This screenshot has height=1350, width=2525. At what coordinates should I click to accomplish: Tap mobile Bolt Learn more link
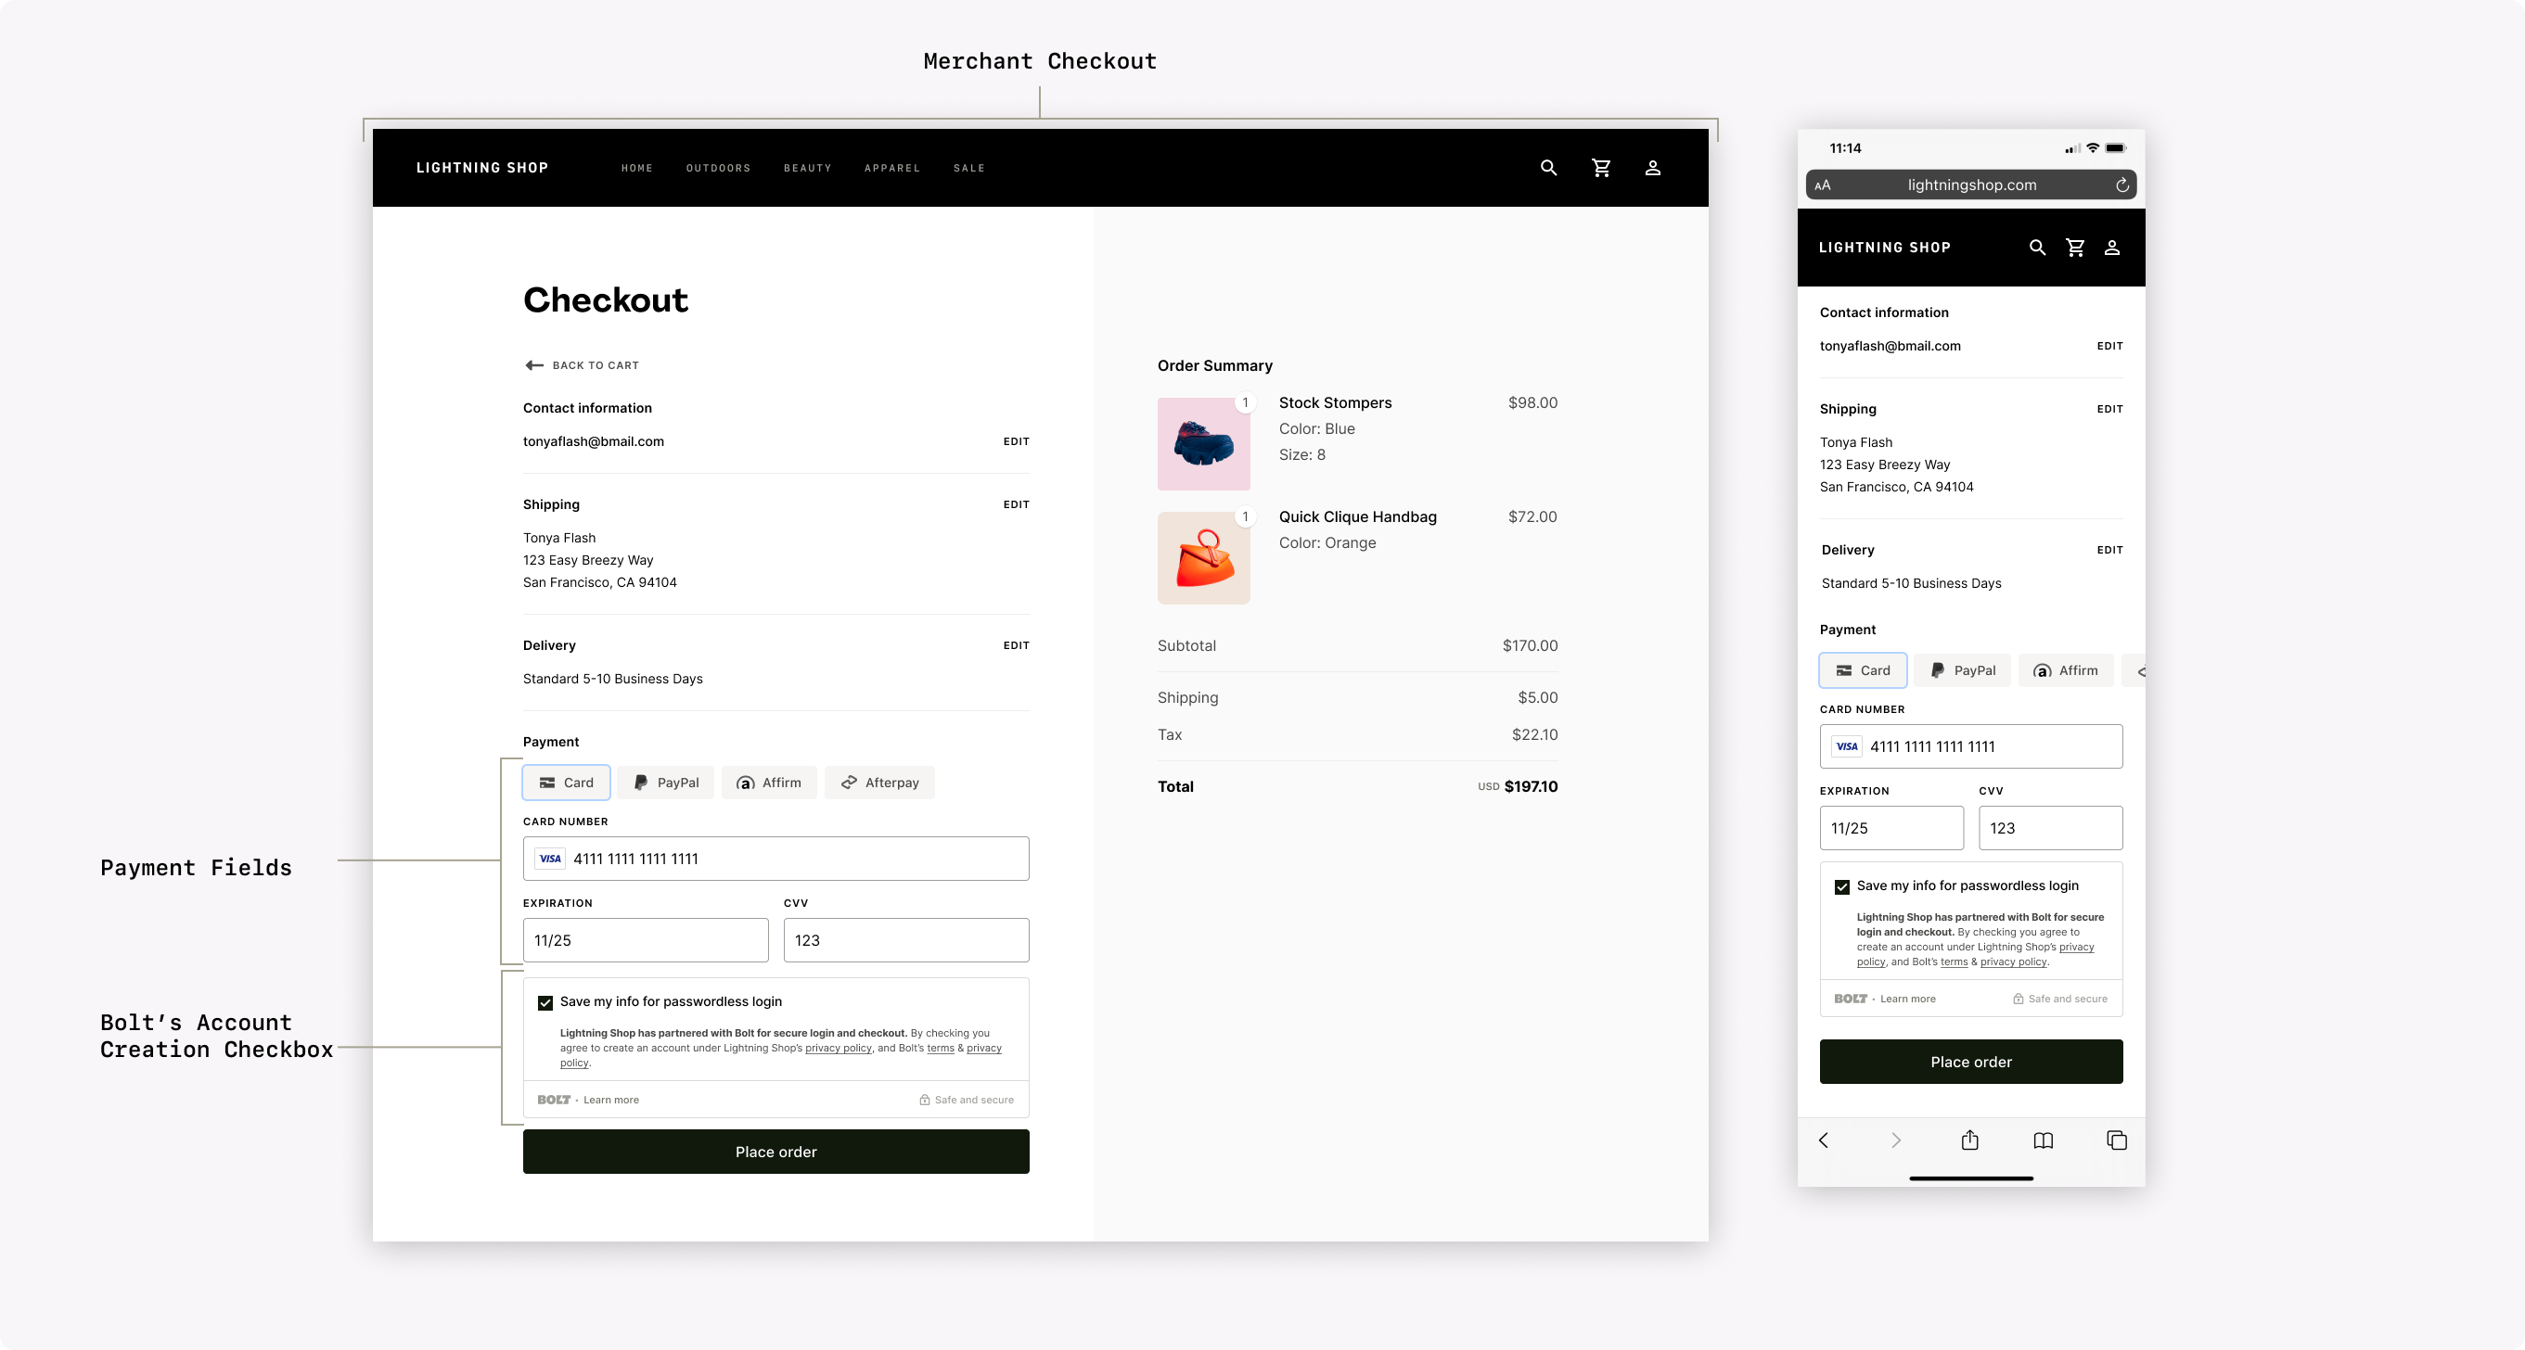(1907, 1000)
